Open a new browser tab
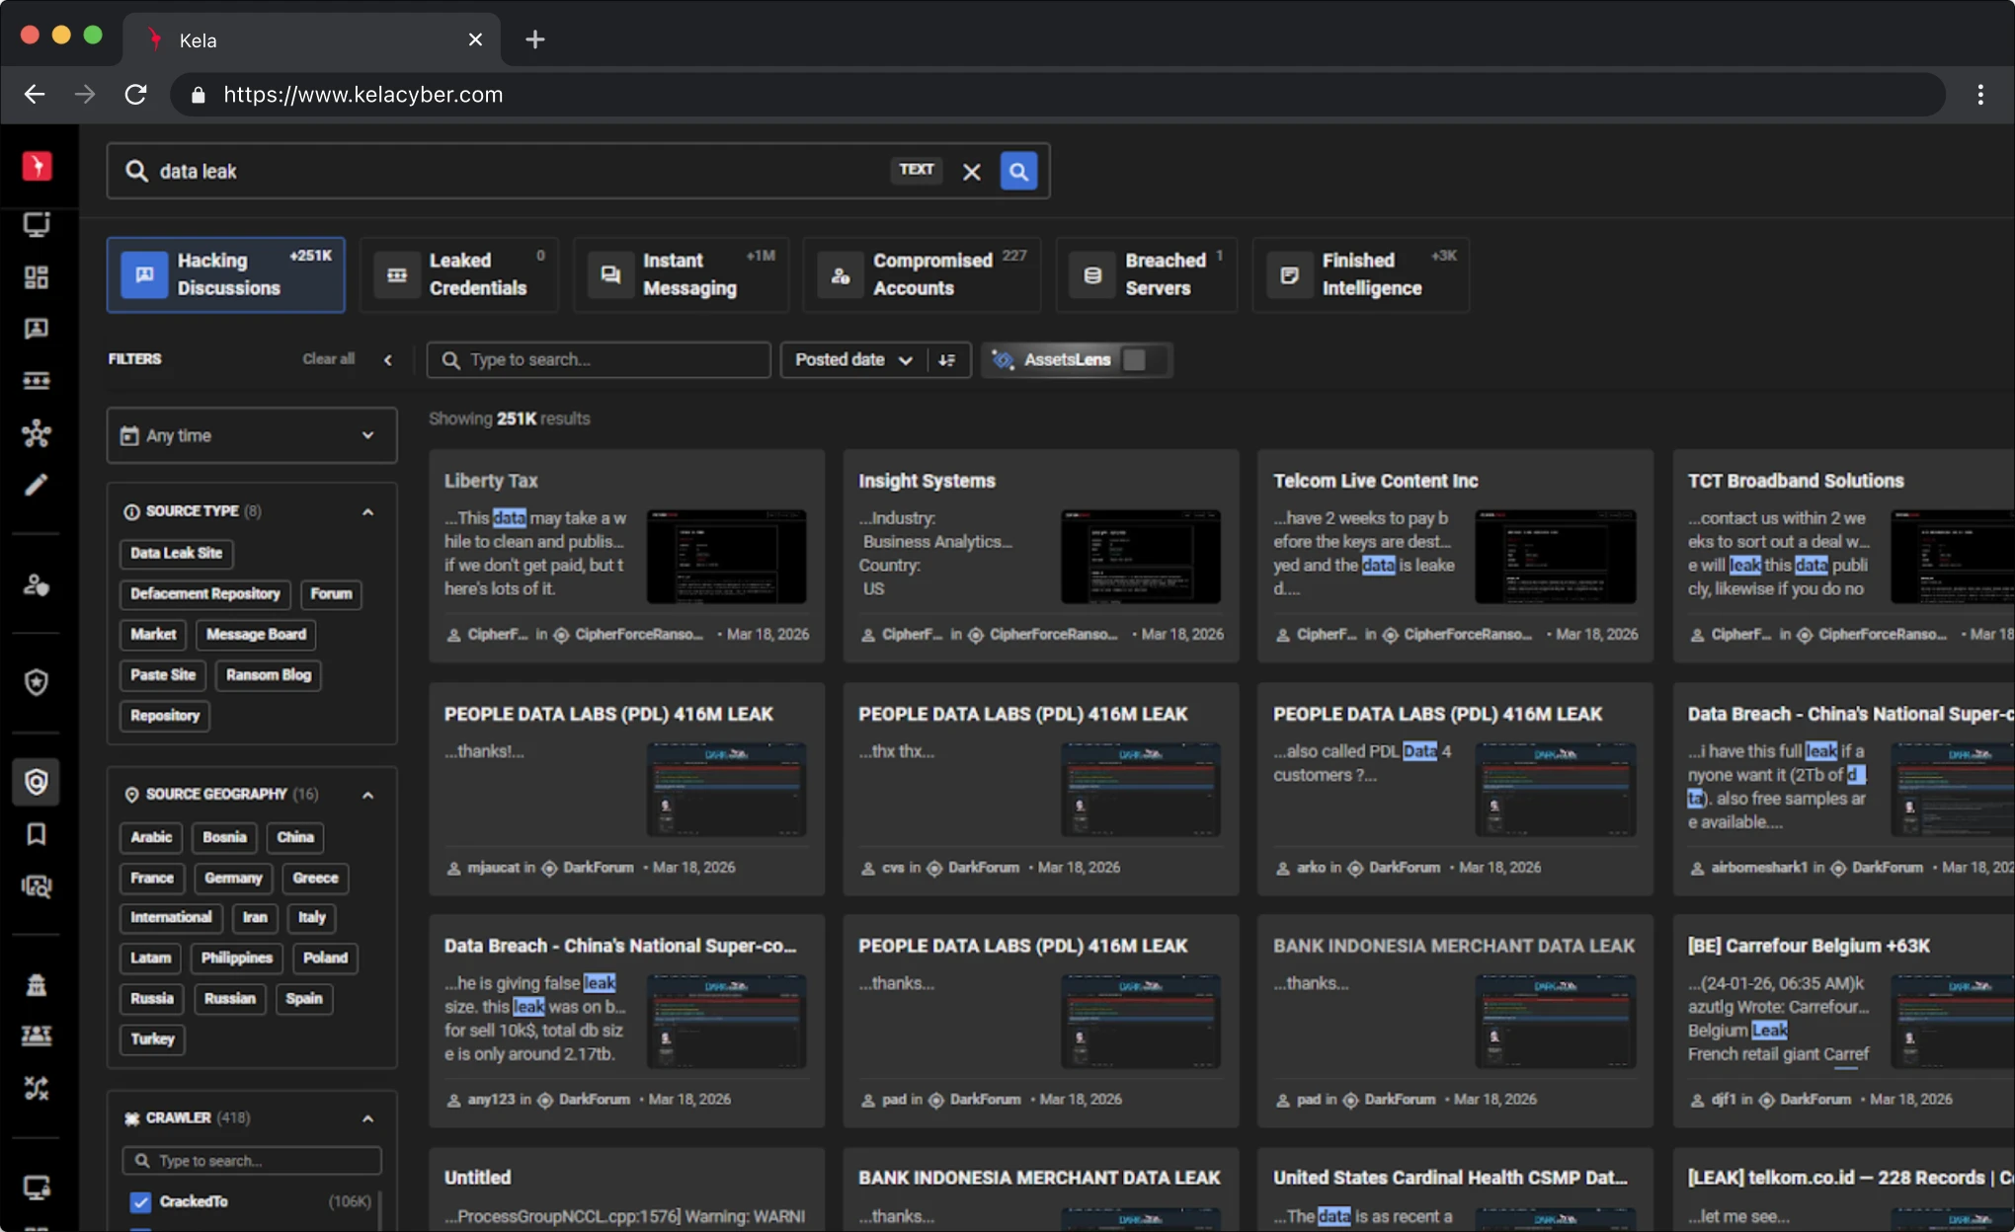 (x=534, y=39)
